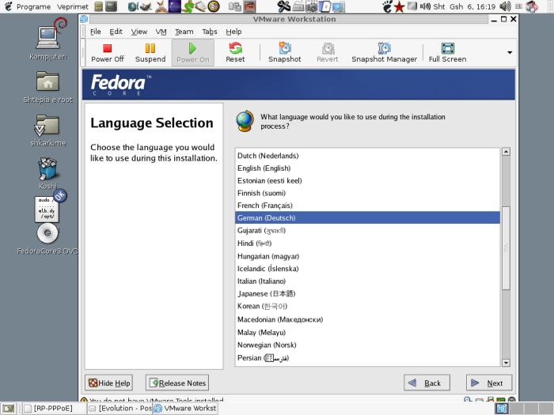Open the shkarkime folder icon
The height and width of the screenshot is (415, 554).
47,130
